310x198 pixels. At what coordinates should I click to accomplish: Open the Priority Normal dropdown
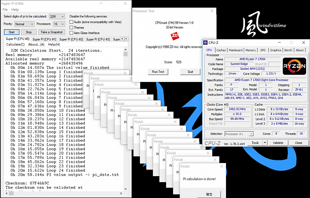pos(24,24)
